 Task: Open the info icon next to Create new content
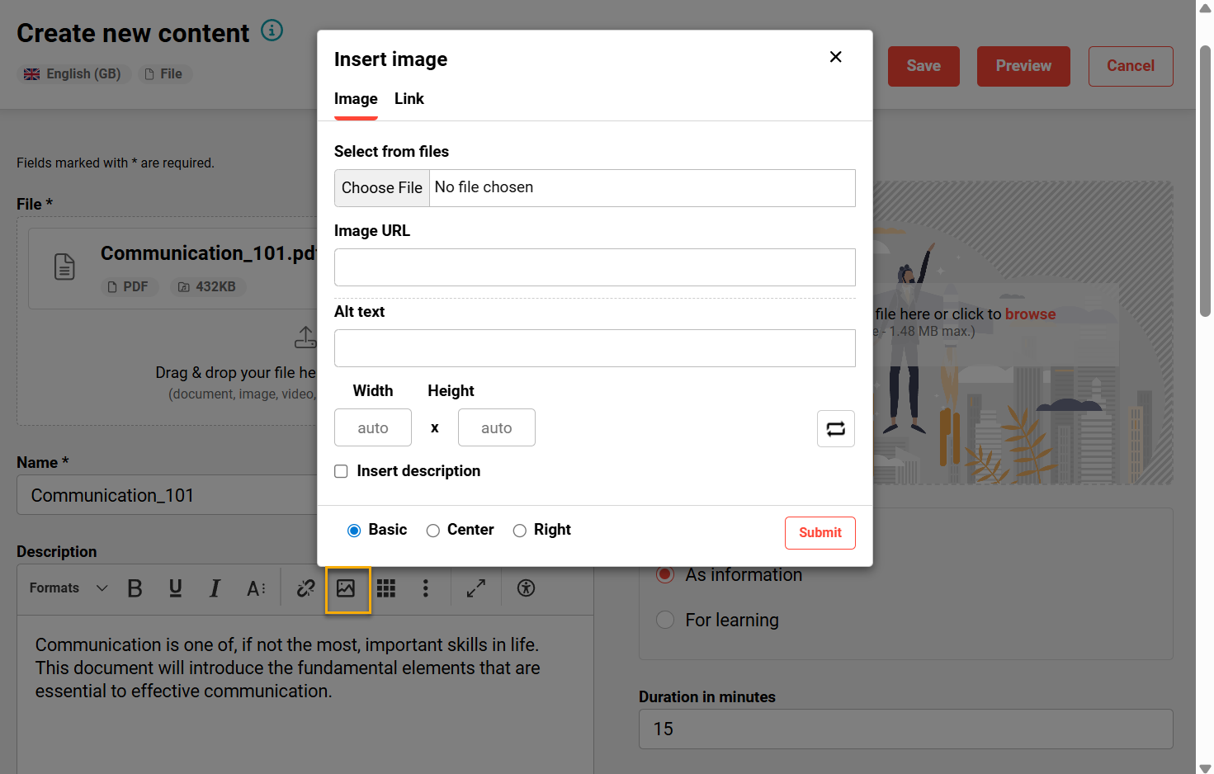click(272, 31)
